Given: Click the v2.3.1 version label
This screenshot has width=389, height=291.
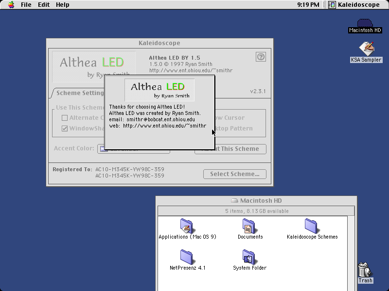Looking at the screenshot, I should (258, 91).
